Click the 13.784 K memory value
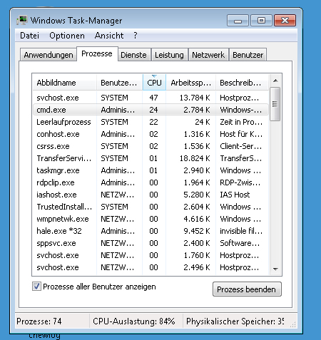This screenshot has width=321, height=340. [195, 98]
